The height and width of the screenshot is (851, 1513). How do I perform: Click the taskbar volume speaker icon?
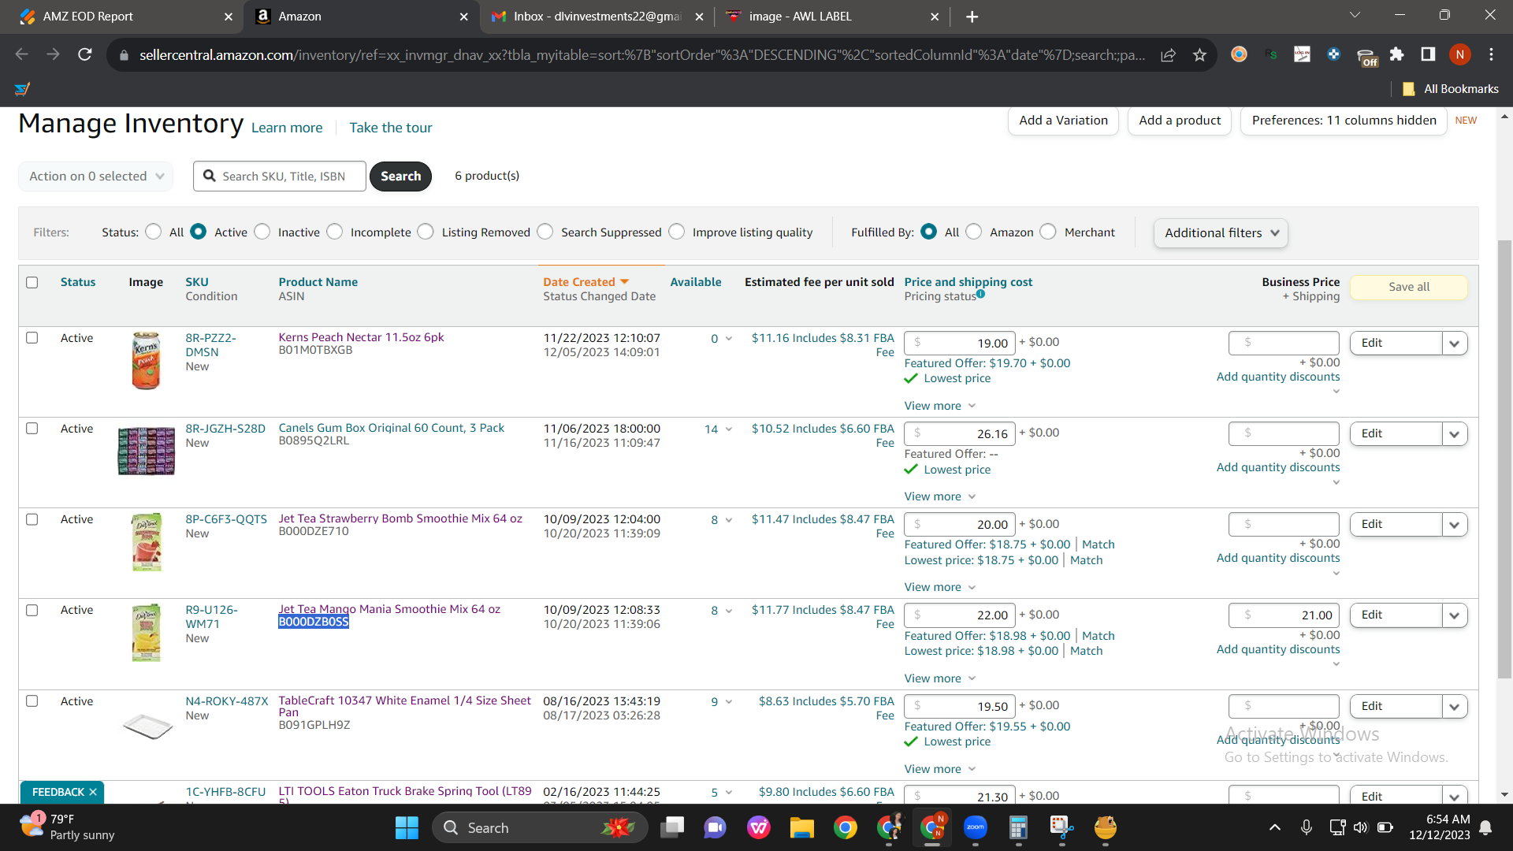1360,827
